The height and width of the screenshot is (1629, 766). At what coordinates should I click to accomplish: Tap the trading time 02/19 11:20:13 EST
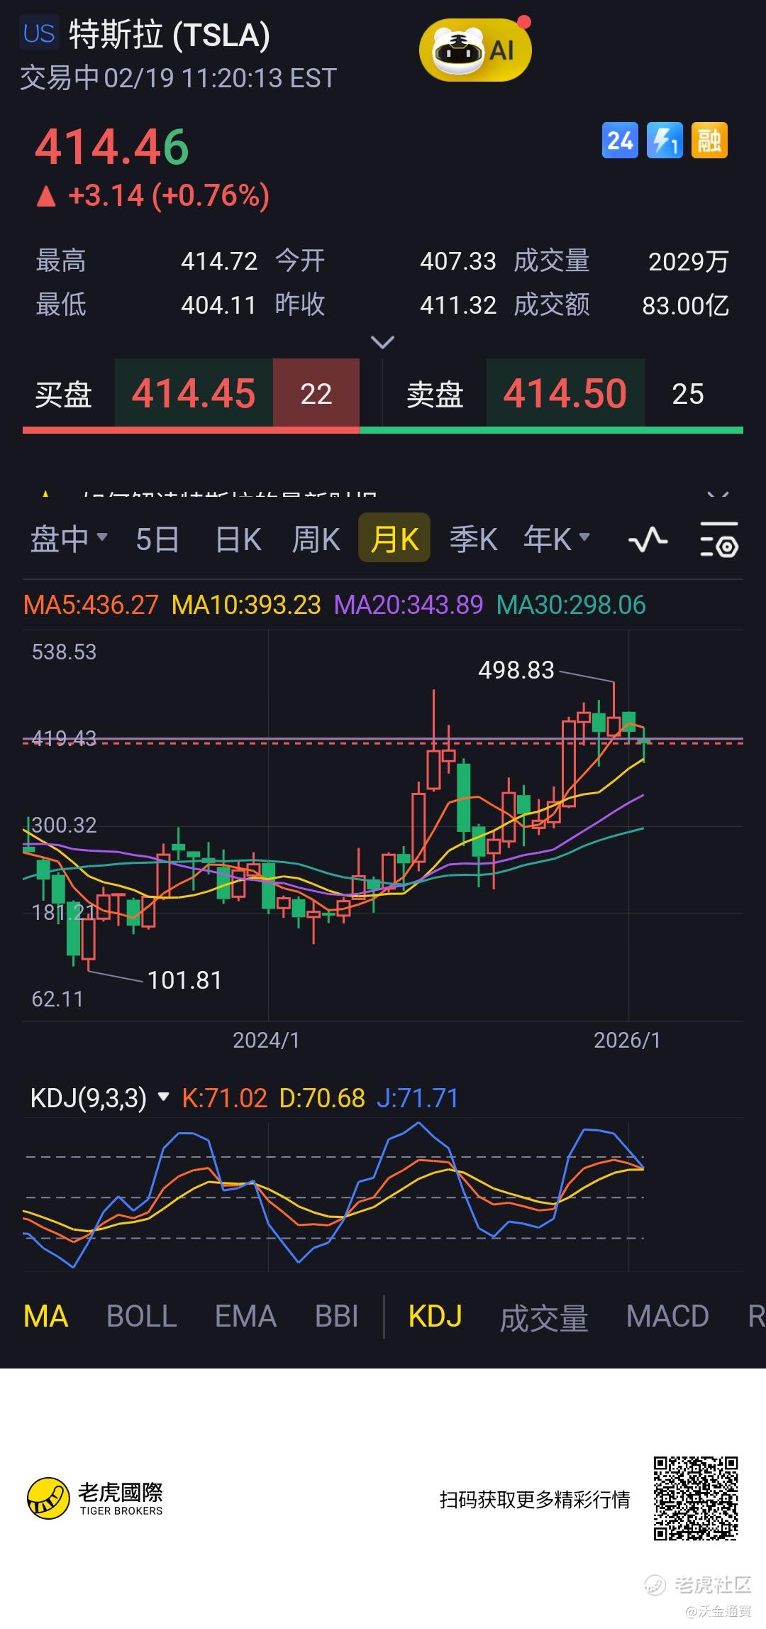221,77
